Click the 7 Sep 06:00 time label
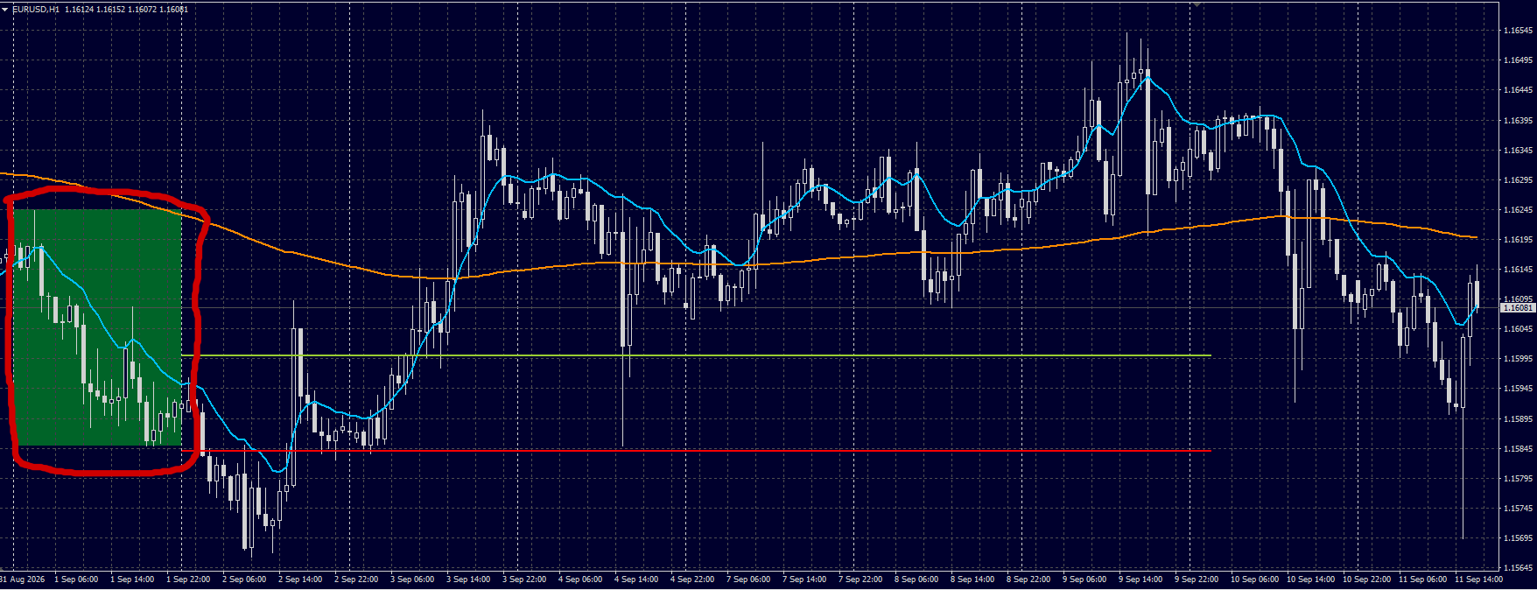This screenshot has width=1537, height=590. [x=748, y=579]
